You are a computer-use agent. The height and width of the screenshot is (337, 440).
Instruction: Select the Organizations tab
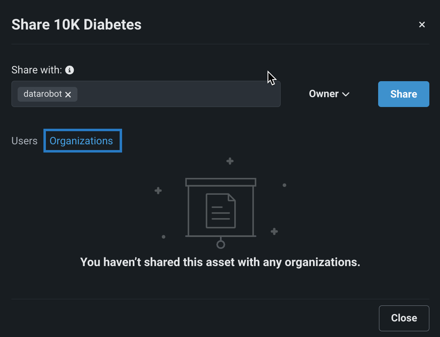(81, 141)
